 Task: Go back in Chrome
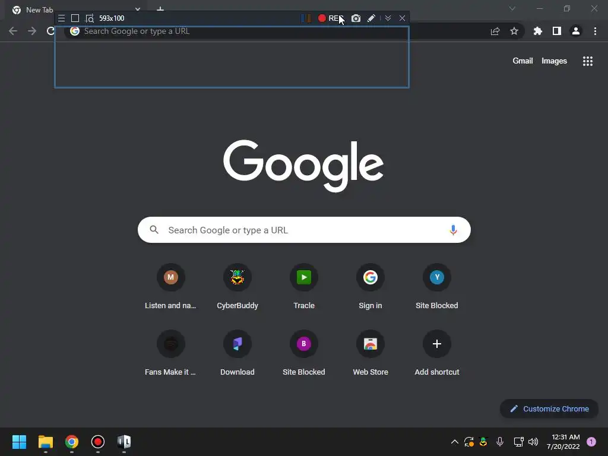tap(13, 31)
